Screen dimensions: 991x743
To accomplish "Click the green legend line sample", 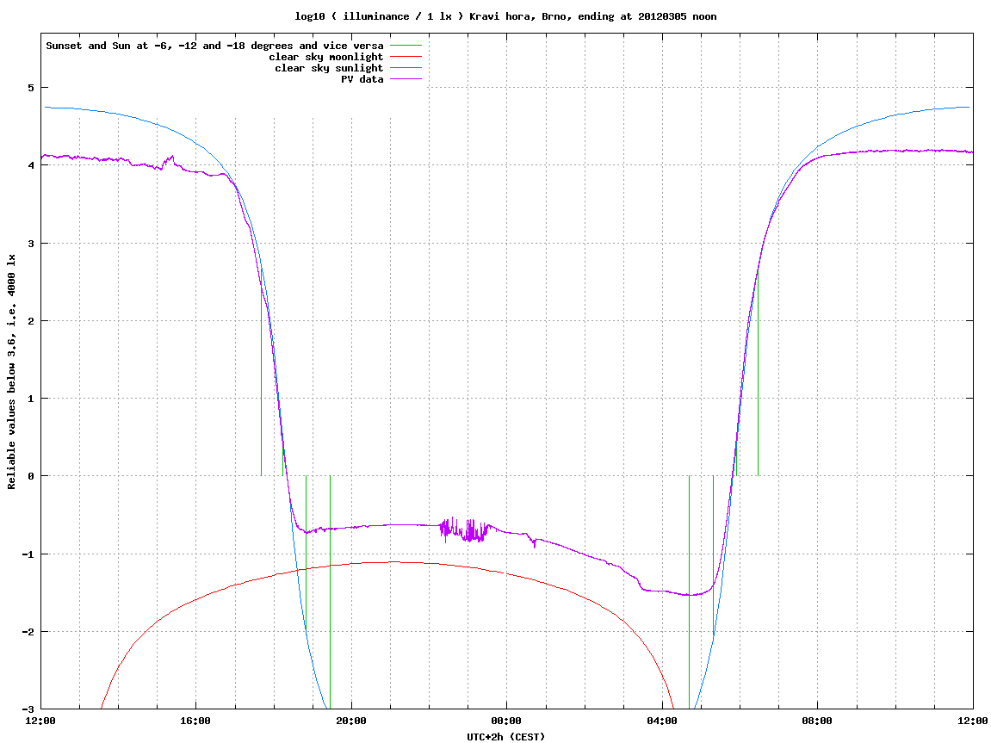I will pos(406,46).
